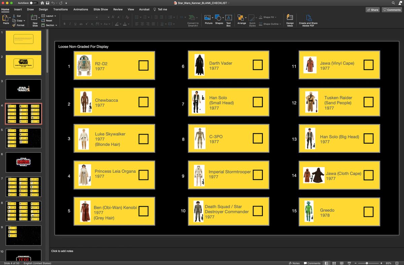Open the Slide Show menu tab
This screenshot has height=265, width=404.
tap(101, 9)
